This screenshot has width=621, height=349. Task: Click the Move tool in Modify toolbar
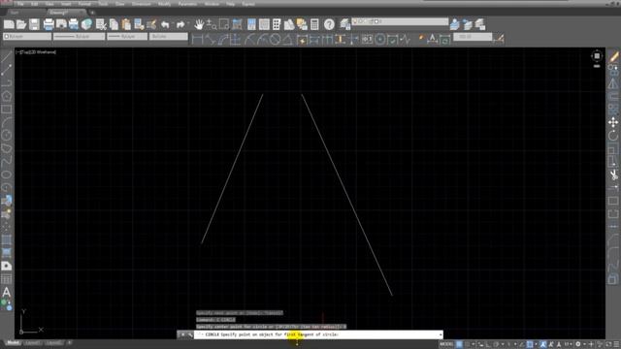613,122
